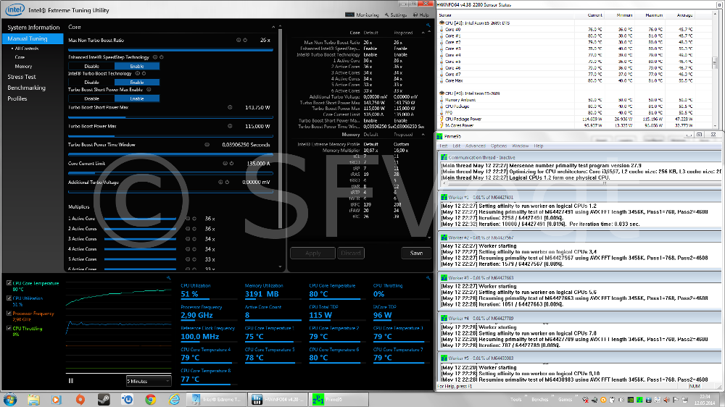725x407 pixels.
Task: Open Windows Media Player from the taskbar
Action: 57,399
